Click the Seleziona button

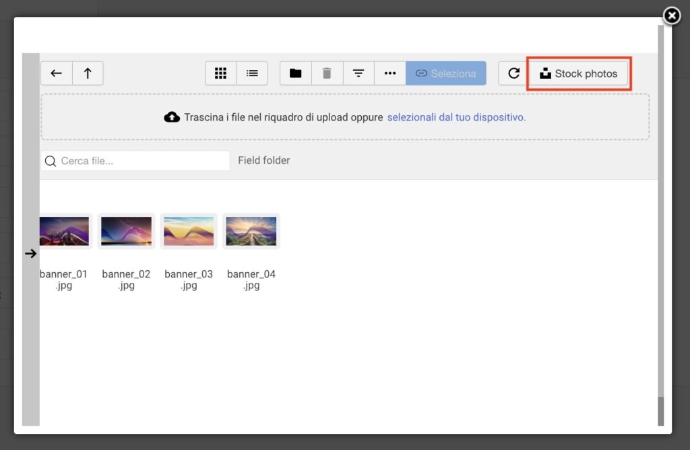(446, 73)
